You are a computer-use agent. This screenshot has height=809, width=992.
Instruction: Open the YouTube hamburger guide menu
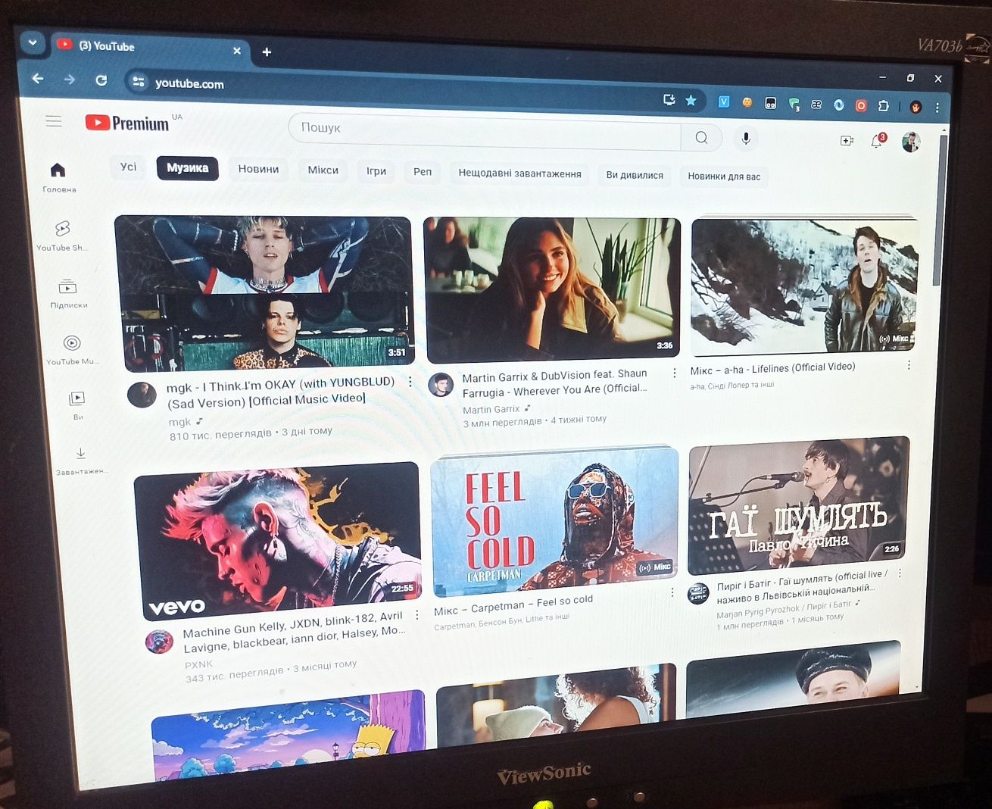coord(54,121)
